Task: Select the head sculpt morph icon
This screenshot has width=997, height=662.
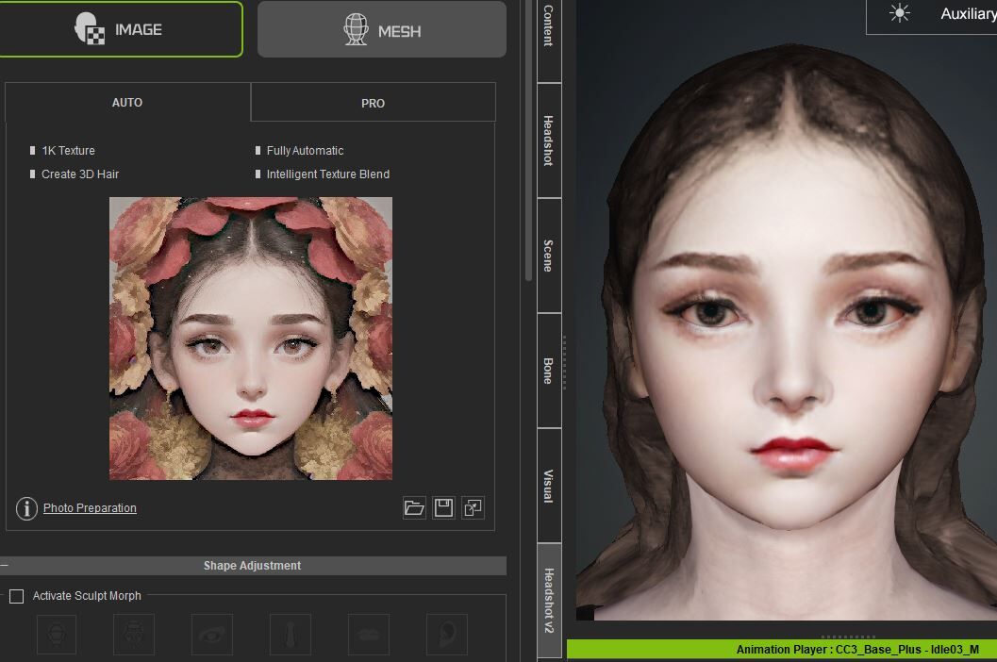Action: click(57, 634)
